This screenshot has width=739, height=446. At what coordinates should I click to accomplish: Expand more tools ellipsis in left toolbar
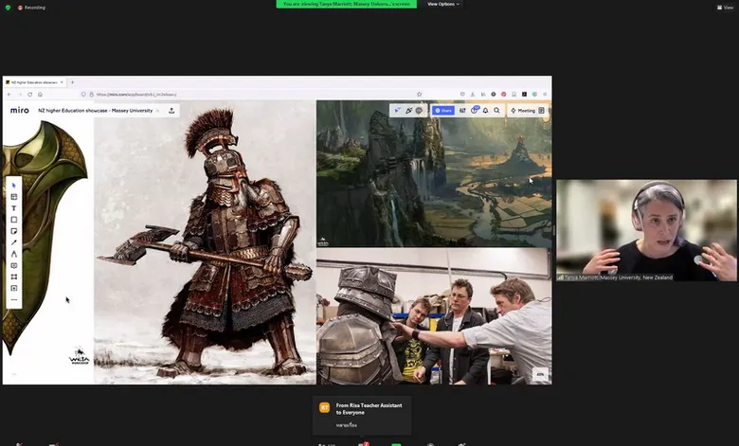13,299
